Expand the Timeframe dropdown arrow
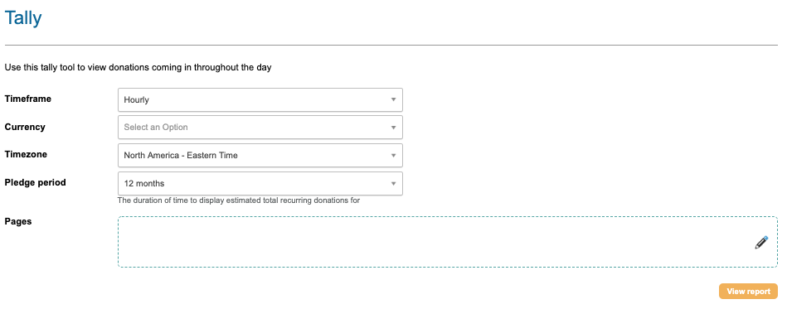 (393, 99)
